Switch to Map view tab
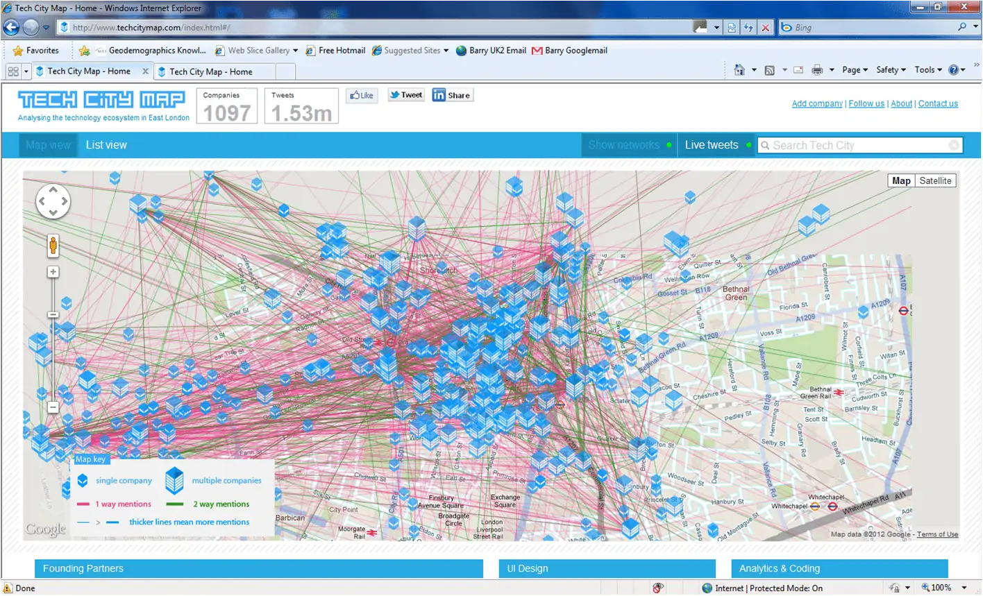This screenshot has height=596, width=983. point(49,145)
